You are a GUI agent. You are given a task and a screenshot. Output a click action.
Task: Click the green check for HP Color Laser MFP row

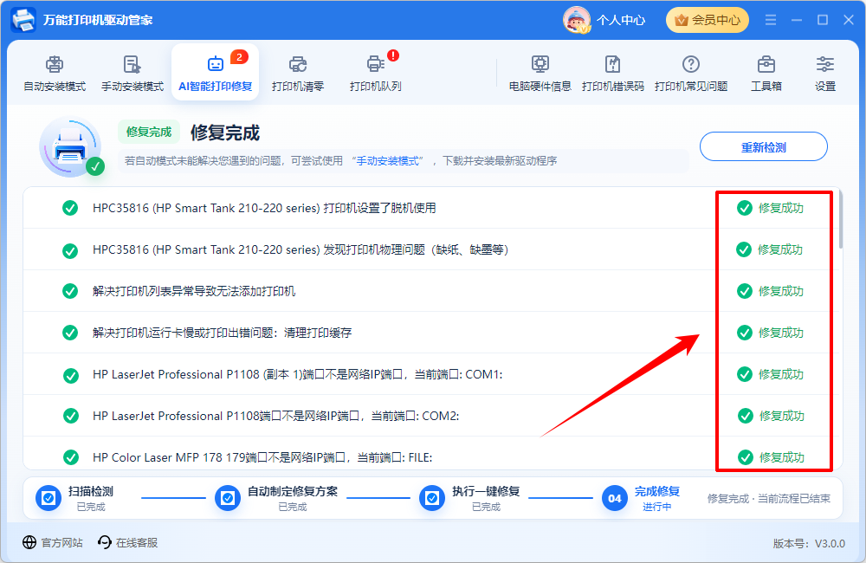pos(71,457)
